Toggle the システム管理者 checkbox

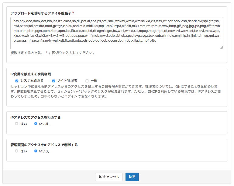(x=17, y=81)
